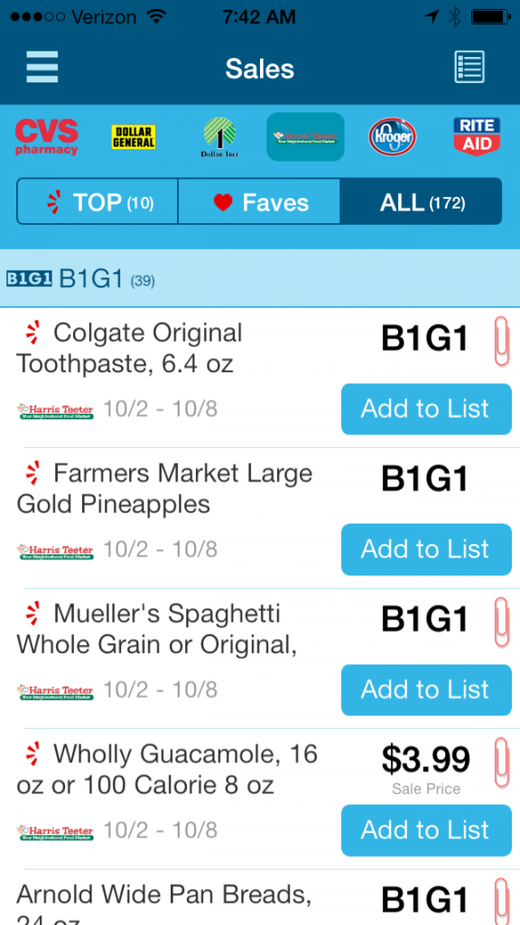520x925 pixels.
Task: Add Farmers Market Pineapples to list
Action: (426, 549)
